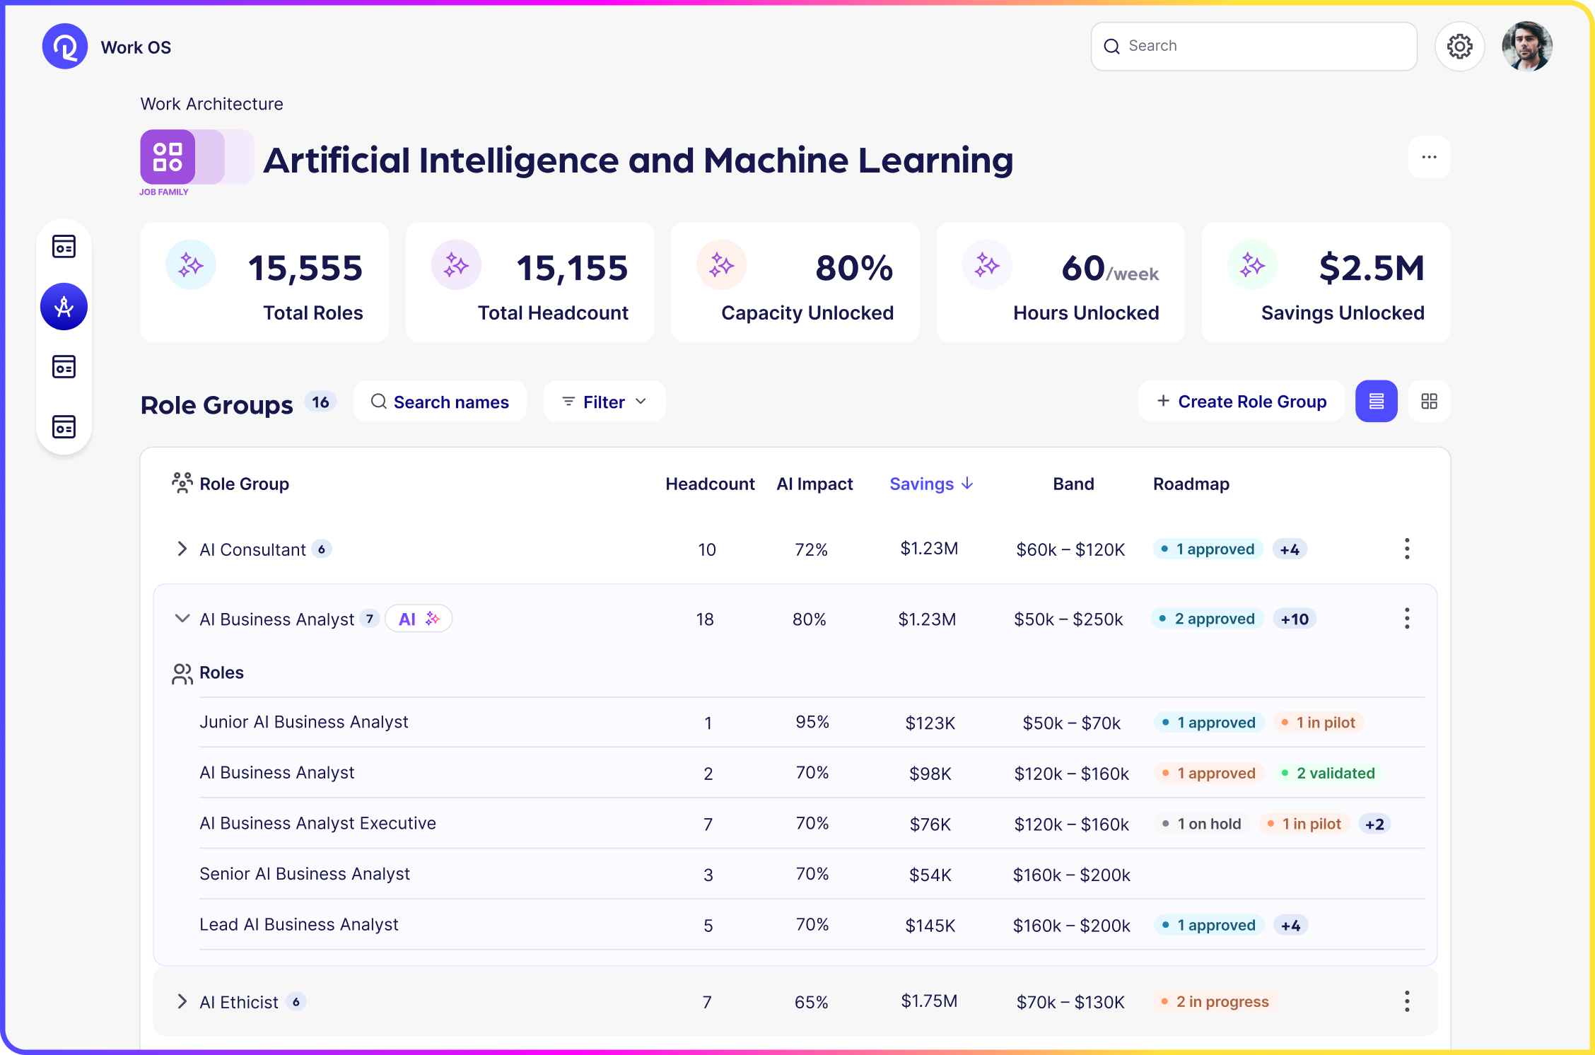
Task: Collapse the AI Business Analyst group
Action: (182, 619)
